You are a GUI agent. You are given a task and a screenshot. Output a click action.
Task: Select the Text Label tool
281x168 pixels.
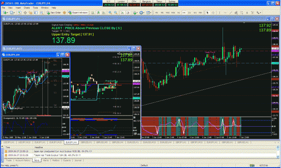[252, 13]
